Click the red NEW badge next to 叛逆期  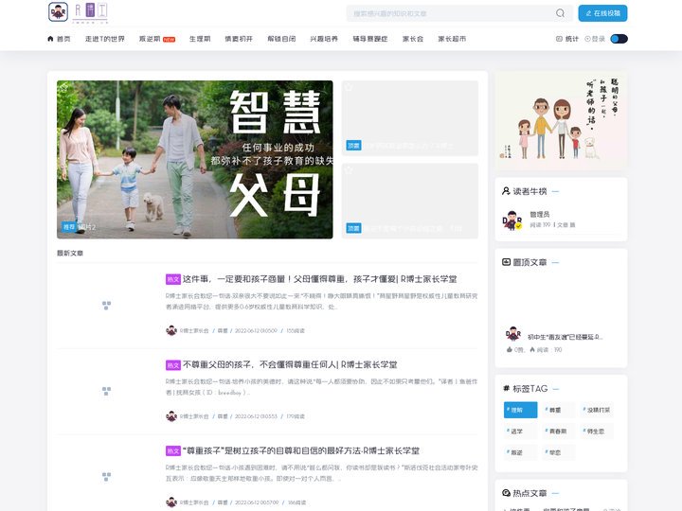(x=170, y=40)
